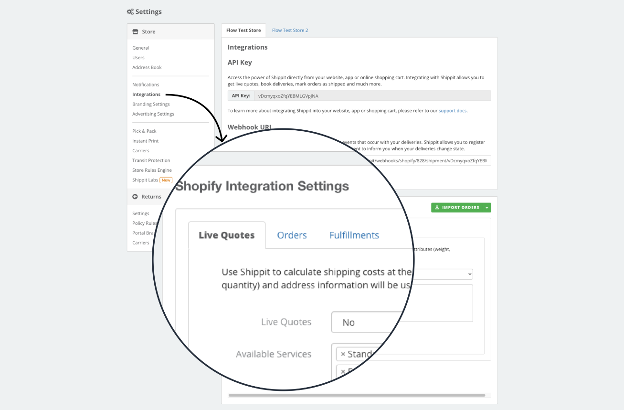Open Branding Settings
The height and width of the screenshot is (410, 624).
coord(151,105)
